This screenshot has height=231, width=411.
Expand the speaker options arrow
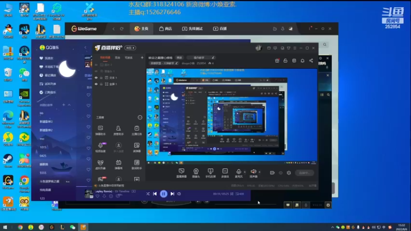tap(259, 172)
